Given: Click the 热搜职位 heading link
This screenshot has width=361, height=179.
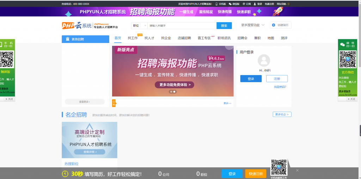Looking at the screenshot, I should [x=71, y=164].
